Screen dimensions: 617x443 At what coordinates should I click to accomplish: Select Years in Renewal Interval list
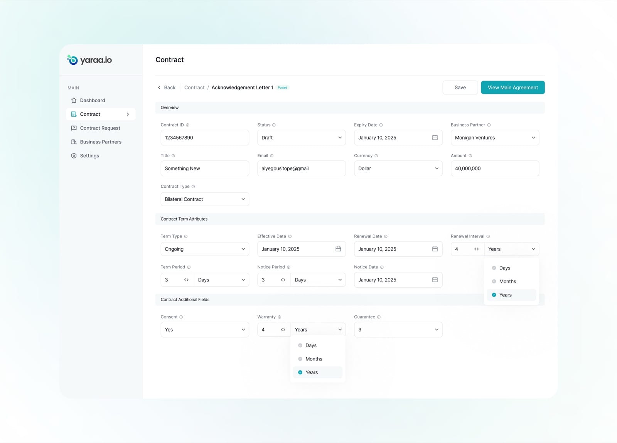[x=511, y=295]
